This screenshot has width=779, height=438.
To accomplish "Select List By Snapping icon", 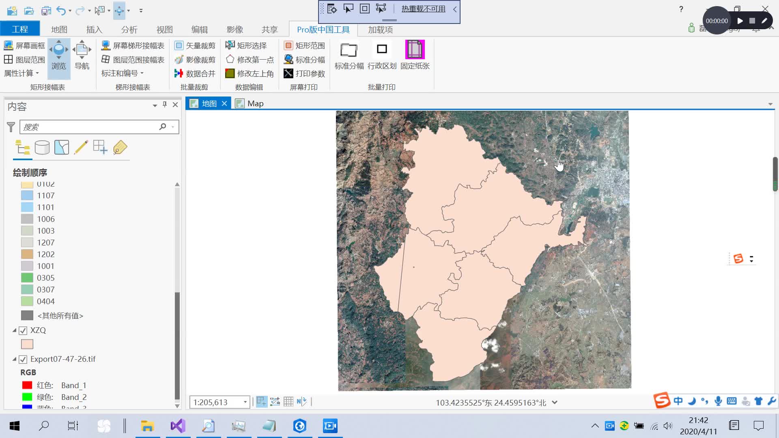I will click(100, 147).
